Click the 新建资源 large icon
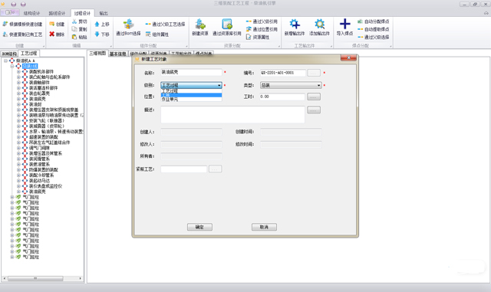The image size is (491, 292). coord(199,24)
